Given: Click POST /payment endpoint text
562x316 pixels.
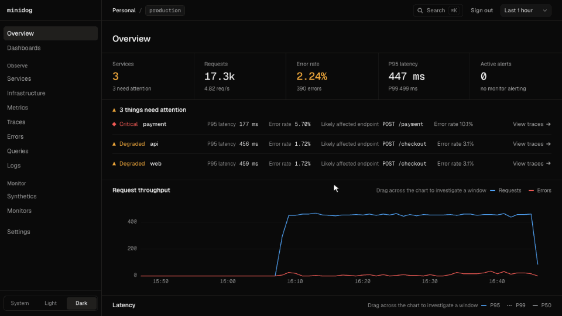Looking at the screenshot, I should pos(403,124).
